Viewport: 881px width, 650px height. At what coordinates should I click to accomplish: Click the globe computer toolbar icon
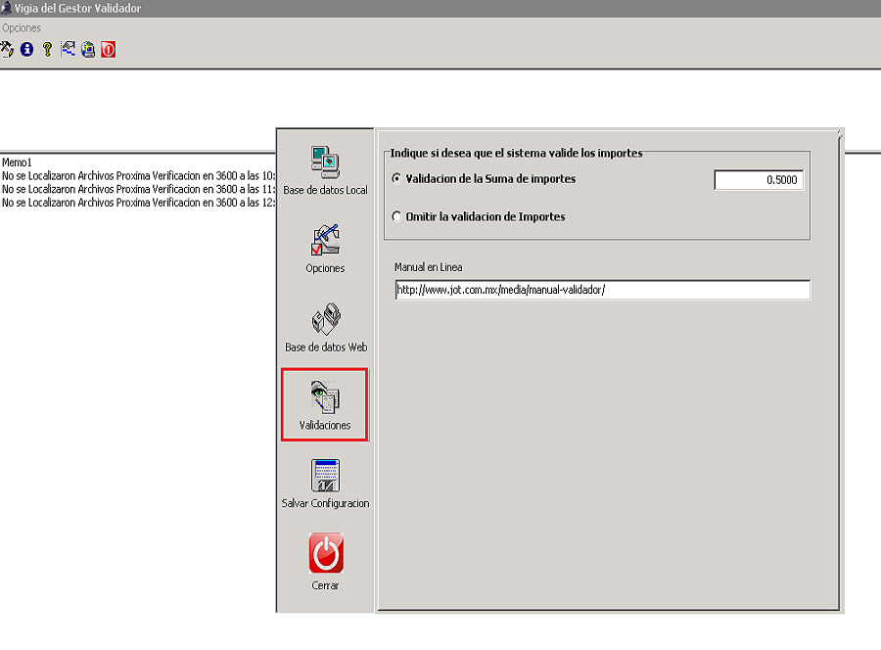coord(88,49)
